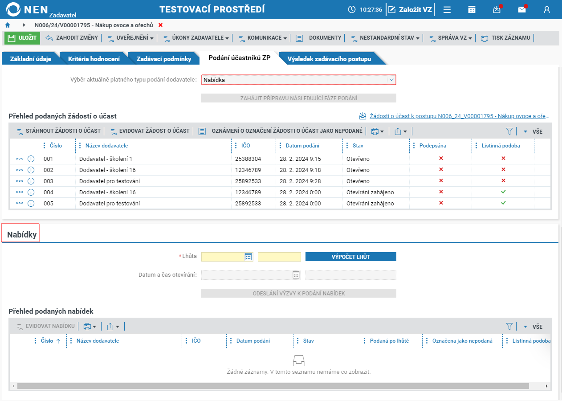Open print dropdown in žádosti o účast toolbar

pos(377,131)
